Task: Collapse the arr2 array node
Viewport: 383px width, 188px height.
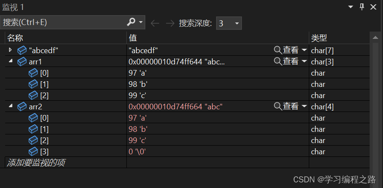Action: click(10, 106)
